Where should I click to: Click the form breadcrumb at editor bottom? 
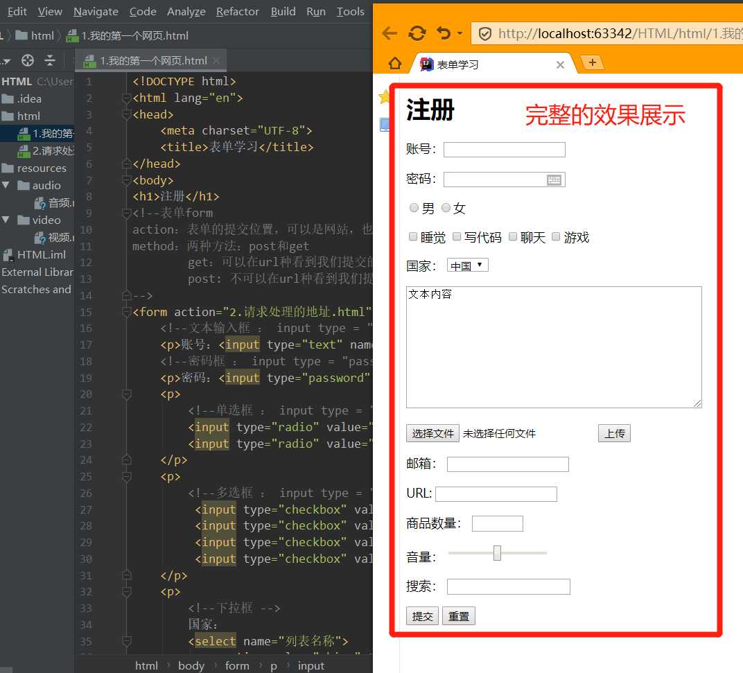(237, 666)
